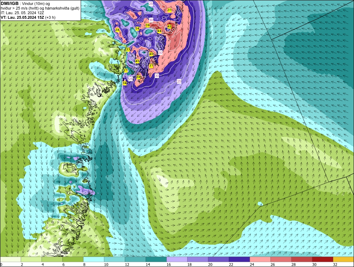Click the turquoise 10–12 legend swatch

[115, 259]
